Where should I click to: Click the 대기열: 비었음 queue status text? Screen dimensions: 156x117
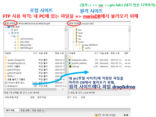click(x=109, y=115)
